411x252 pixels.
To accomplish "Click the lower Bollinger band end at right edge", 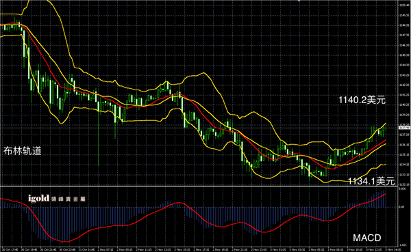I will tap(385, 165).
